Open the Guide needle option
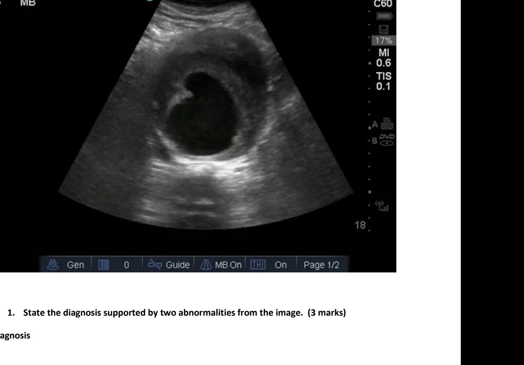Image resolution: width=524 pixels, height=365 pixels. (168, 264)
